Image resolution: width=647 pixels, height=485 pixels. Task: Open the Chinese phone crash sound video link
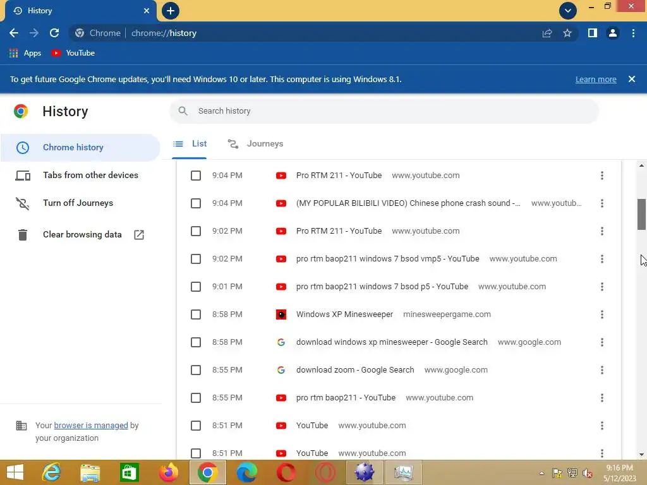[408, 203]
